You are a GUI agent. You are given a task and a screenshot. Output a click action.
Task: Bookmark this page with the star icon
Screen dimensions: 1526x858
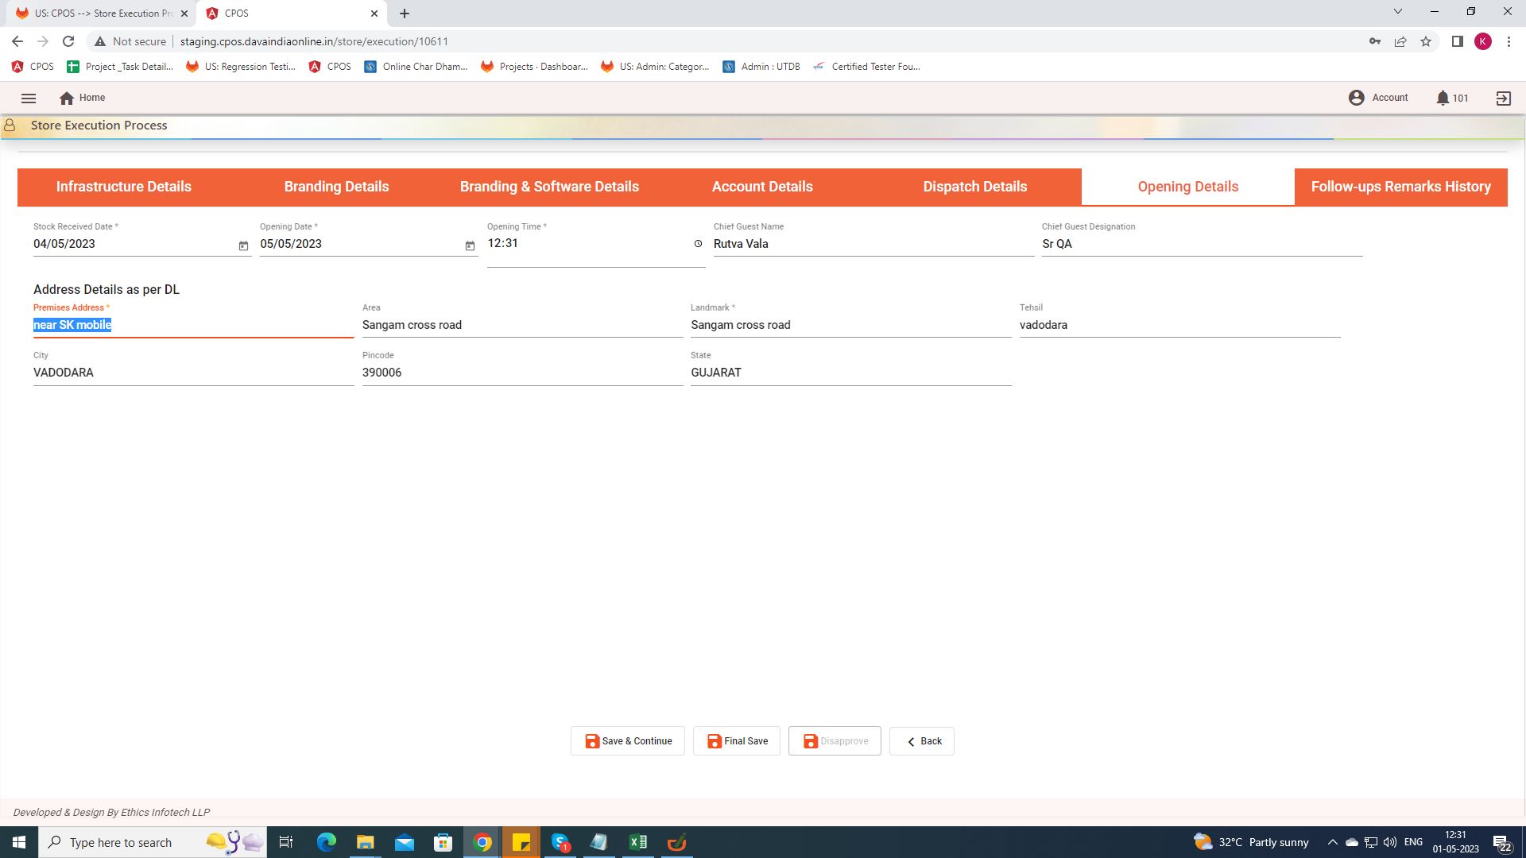click(1426, 41)
